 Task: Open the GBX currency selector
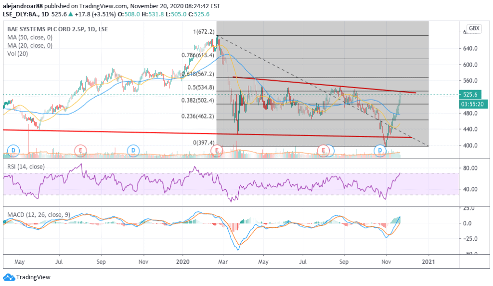pos(474,29)
